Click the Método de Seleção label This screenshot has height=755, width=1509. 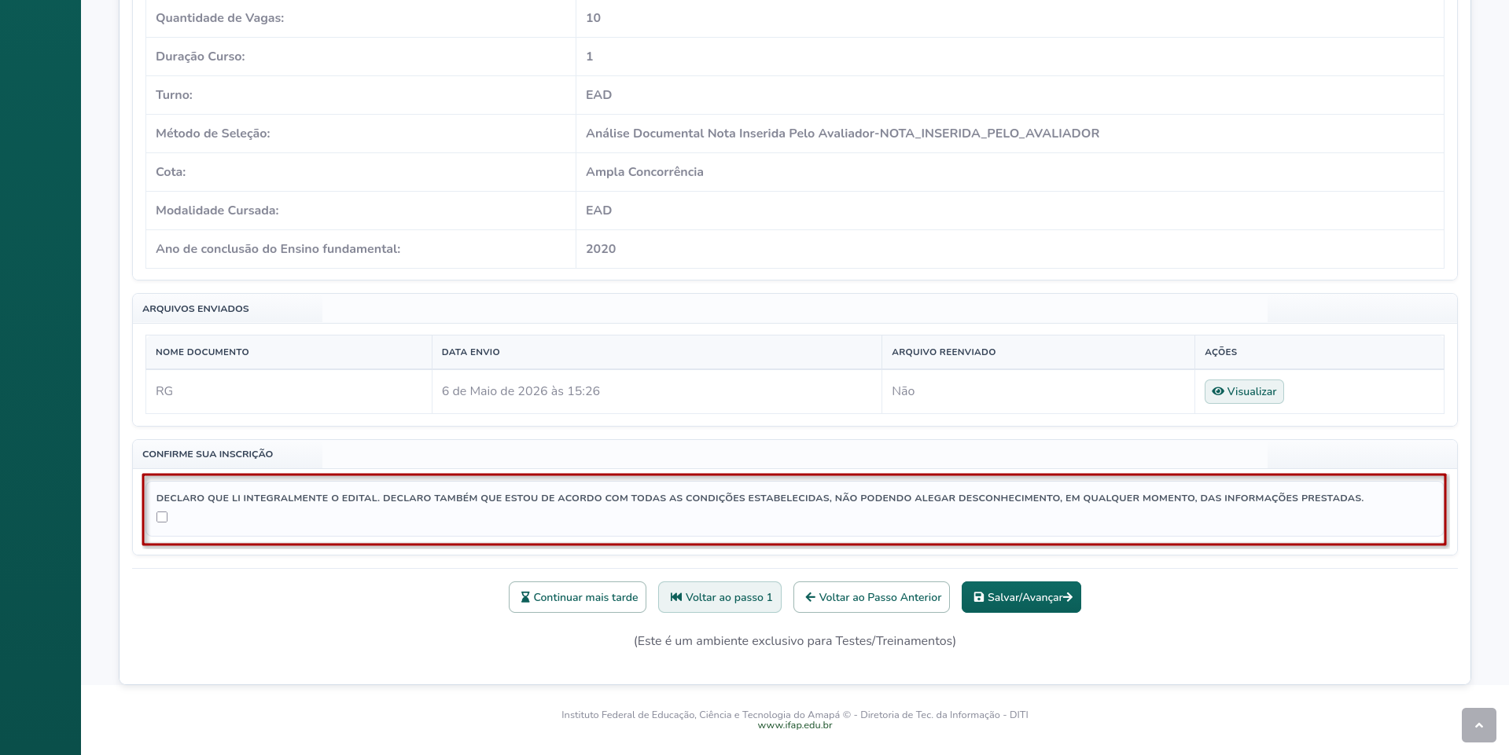(x=213, y=134)
